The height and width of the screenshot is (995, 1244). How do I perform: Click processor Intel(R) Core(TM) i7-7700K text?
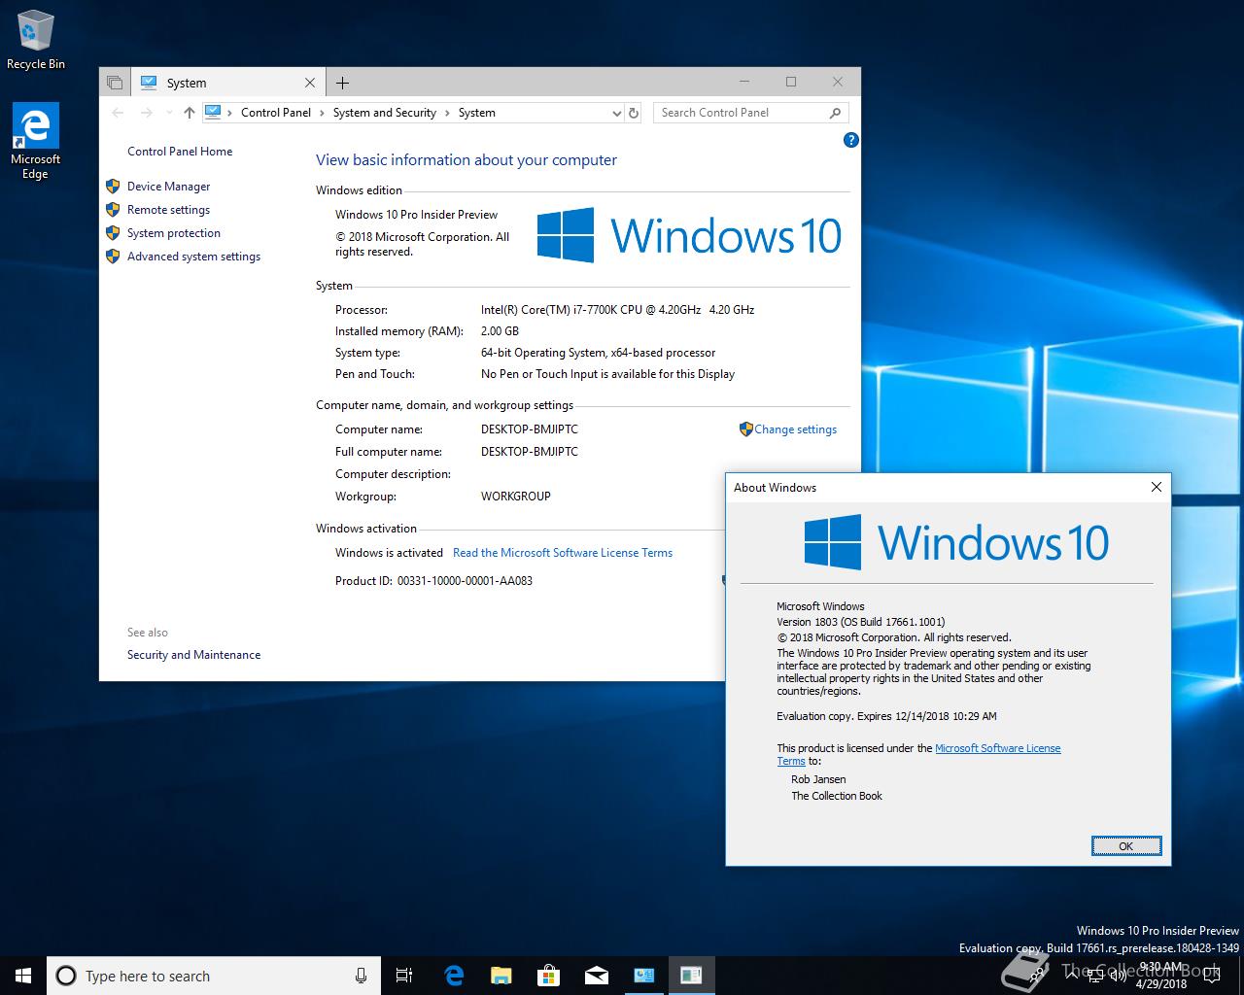(x=617, y=309)
